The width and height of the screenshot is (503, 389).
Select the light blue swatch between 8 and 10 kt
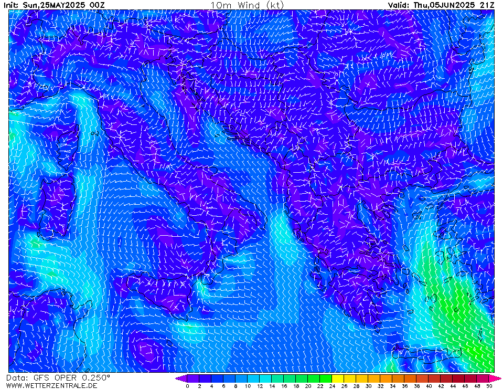tap(242, 379)
